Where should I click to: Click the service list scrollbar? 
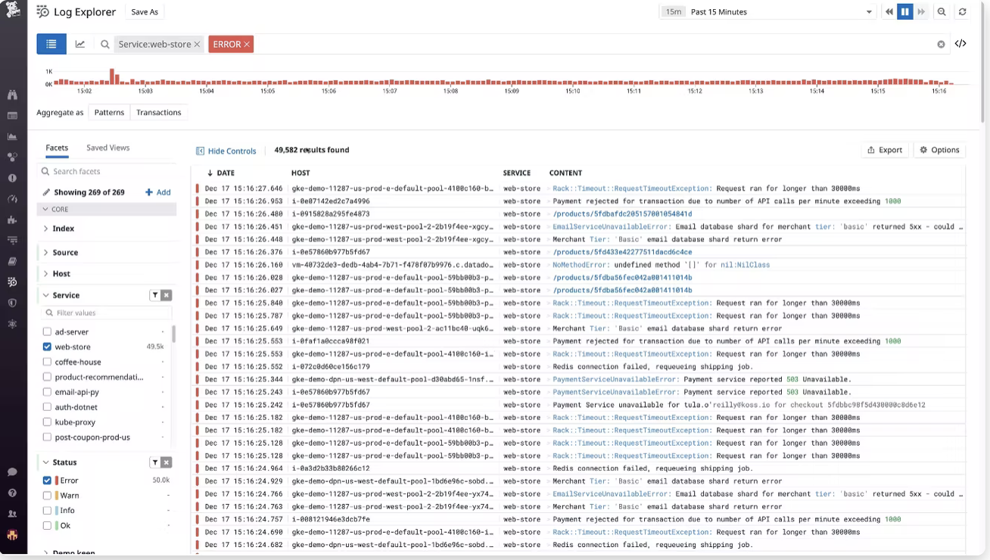pyautogui.click(x=174, y=334)
